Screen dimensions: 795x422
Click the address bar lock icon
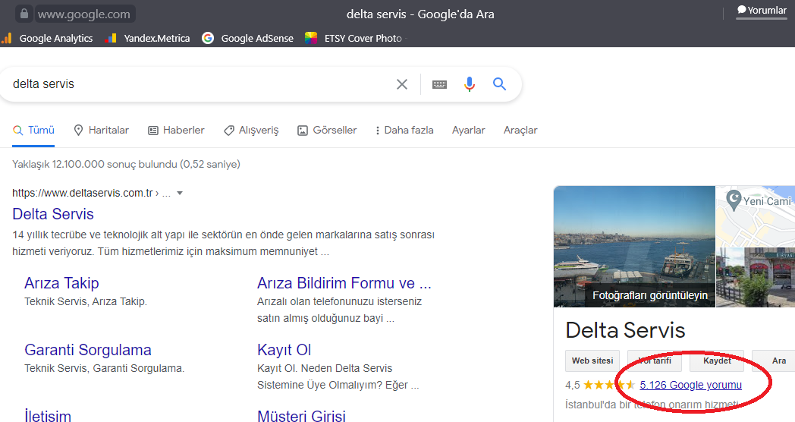click(x=24, y=14)
